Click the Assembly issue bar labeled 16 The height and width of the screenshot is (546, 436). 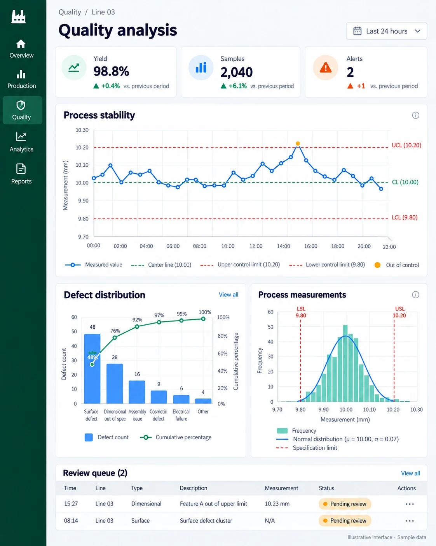coord(137,392)
